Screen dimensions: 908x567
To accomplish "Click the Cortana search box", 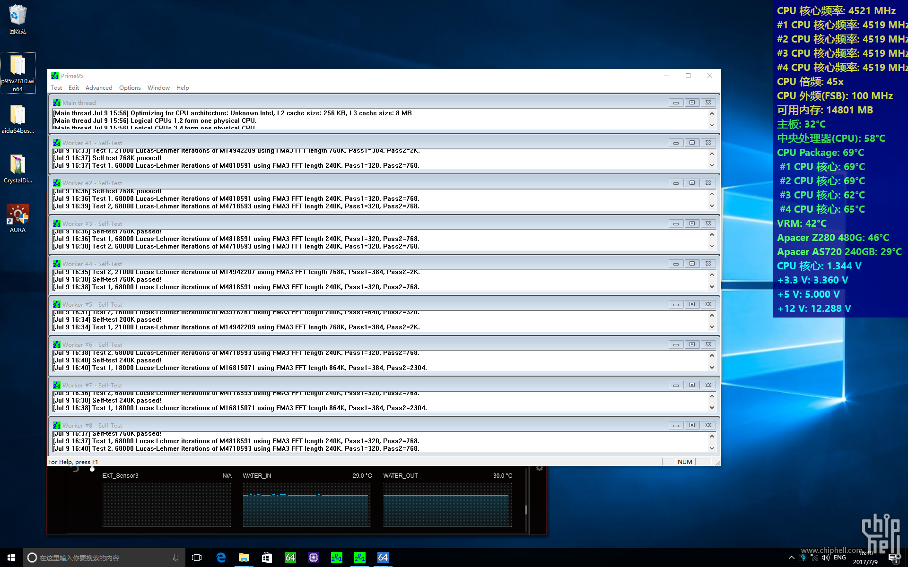I will 104,558.
